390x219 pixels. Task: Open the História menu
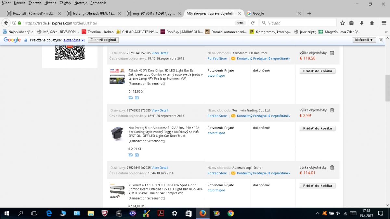(50, 3)
